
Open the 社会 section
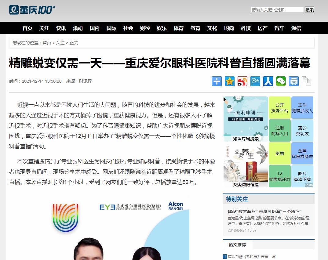(128, 28)
